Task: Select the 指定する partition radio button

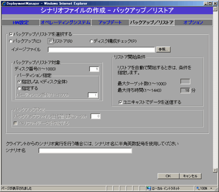Action: [x=19, y=88]
